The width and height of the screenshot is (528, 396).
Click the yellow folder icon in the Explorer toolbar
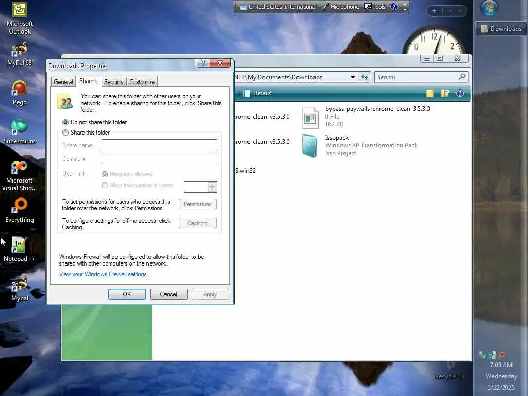pyautogui.click(x=430, y=94)
